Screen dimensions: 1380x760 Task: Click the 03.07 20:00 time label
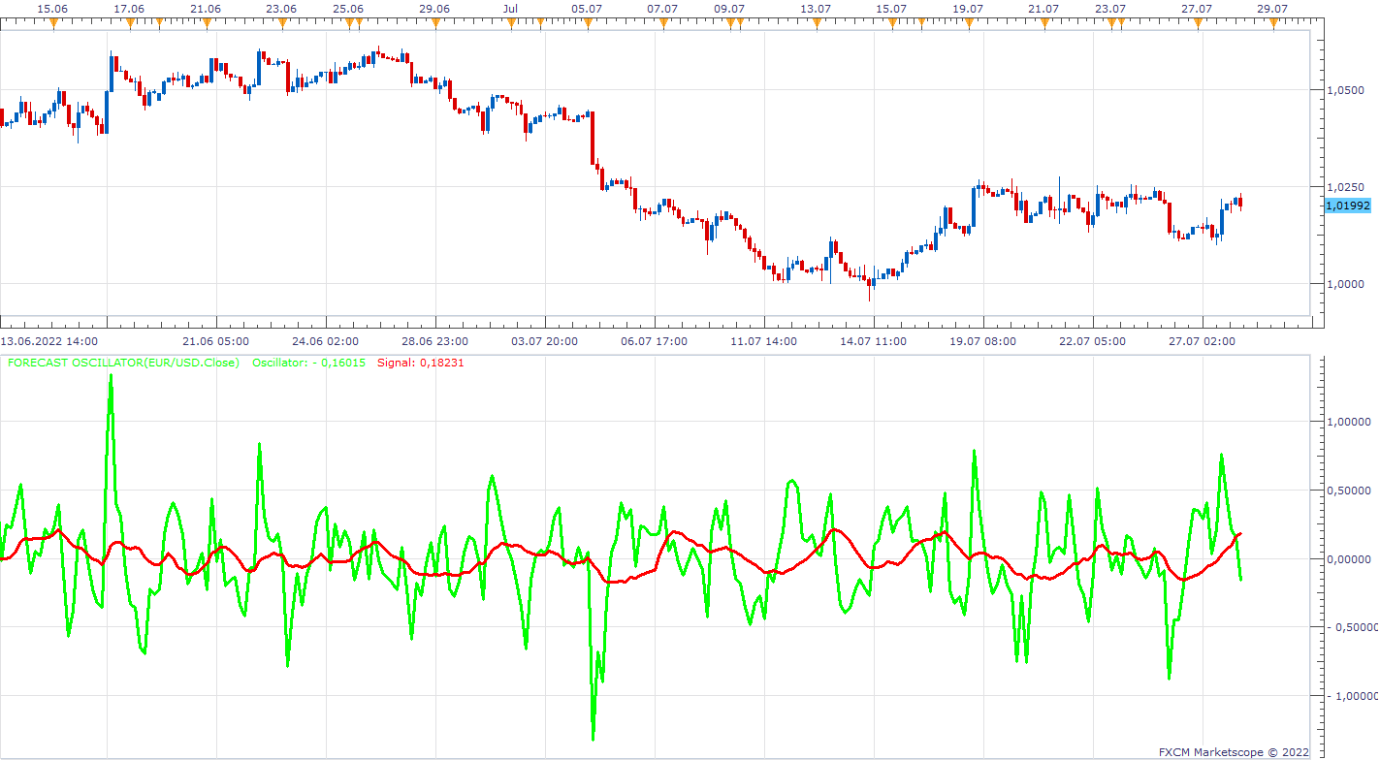(x=544, y=341)
